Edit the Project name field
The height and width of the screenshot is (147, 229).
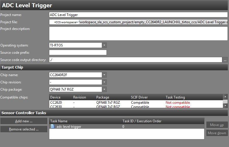(x=138, y=15)
